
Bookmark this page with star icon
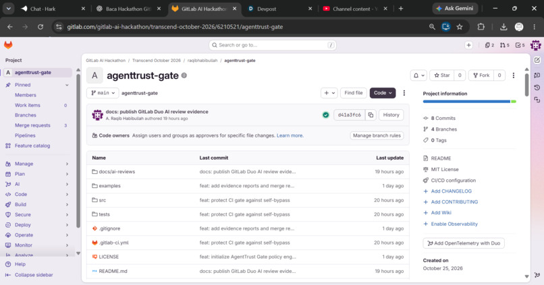pyautogui.click(x=460, y=27)
